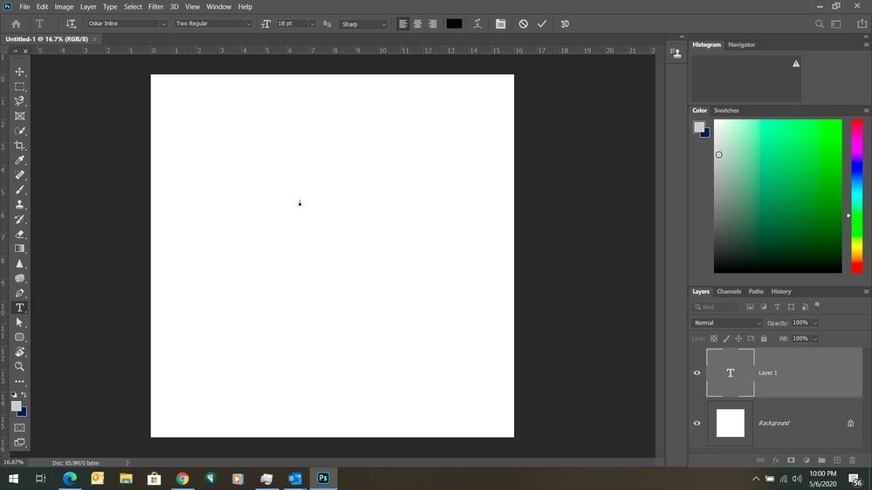This screenshot has width=872, height=490.
Task: Switch to the Navigator tab
Action: tap(741, 44)
